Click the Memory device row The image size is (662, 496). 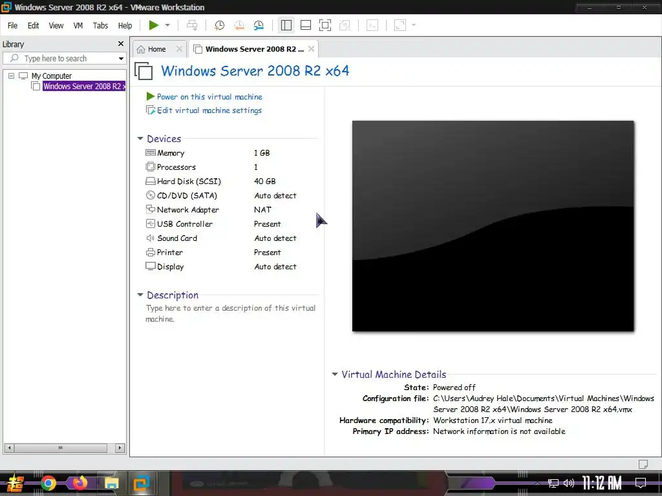(221, 153)
